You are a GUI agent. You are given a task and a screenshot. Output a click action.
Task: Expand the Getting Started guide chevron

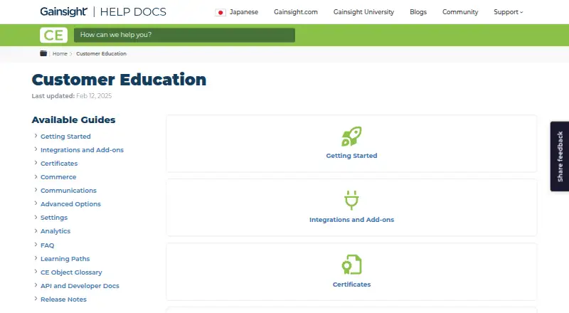click(x=36, y=136)
